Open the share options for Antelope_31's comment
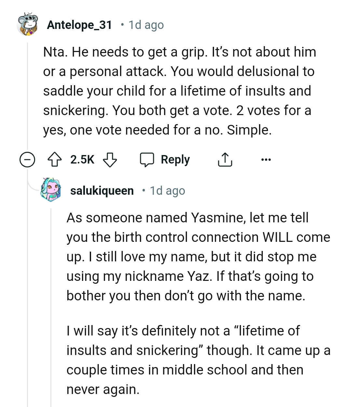 click(x=225, y=159)
